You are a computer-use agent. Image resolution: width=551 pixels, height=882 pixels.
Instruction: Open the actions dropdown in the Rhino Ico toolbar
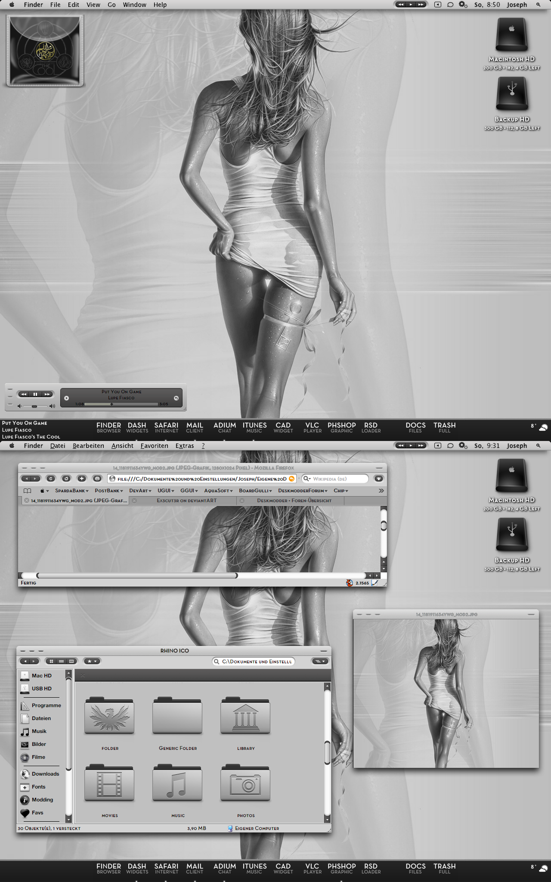coord(320,661)
